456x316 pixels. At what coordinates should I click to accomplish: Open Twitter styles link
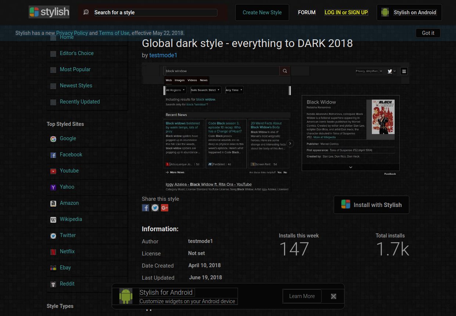[68, 235]
